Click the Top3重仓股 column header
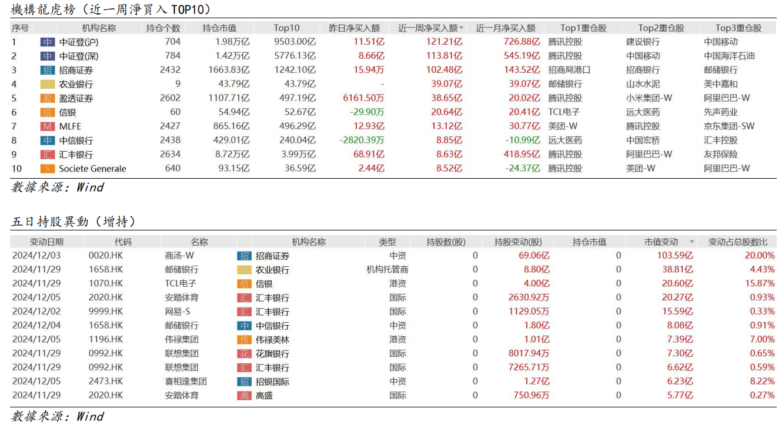 [x=738, y=28]
